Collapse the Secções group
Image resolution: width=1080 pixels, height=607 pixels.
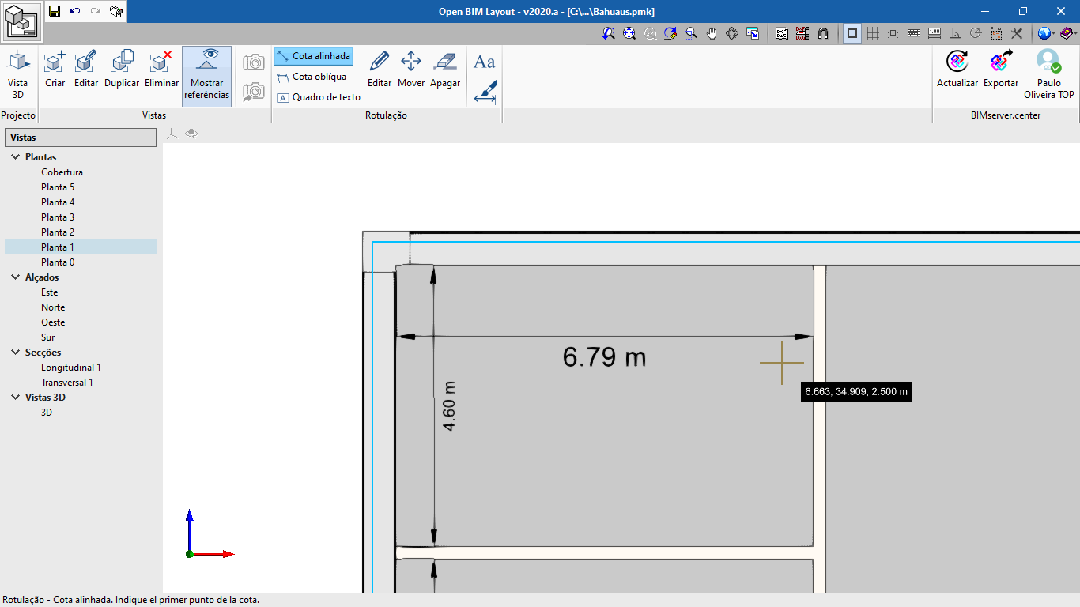click(17, 352)
